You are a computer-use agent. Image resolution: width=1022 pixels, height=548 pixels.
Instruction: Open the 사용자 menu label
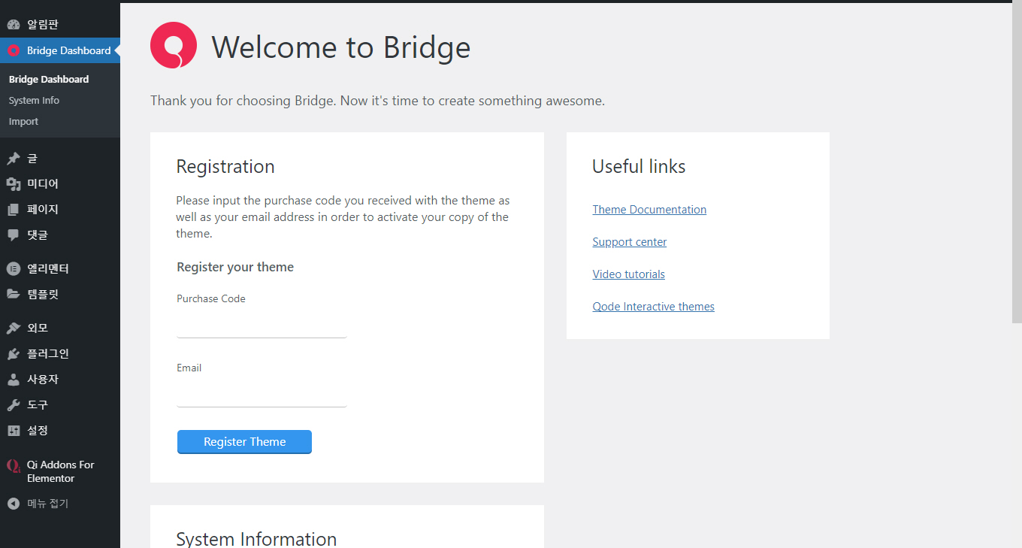pyautogui.click(x=43, y=380)
